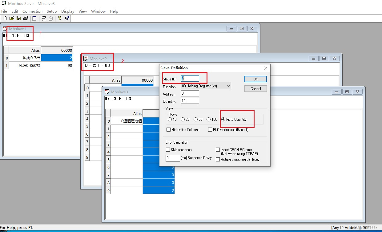Tick the Skip response checkbox
The width and height of the screenshot is (382, 232).
168,150
